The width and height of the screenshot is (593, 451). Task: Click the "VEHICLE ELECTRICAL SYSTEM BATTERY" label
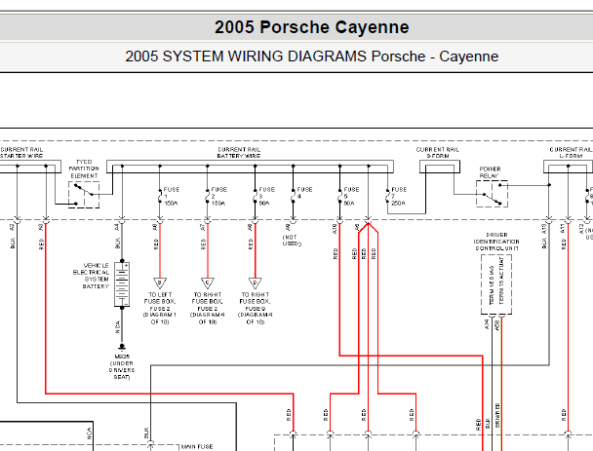[91, 276]
